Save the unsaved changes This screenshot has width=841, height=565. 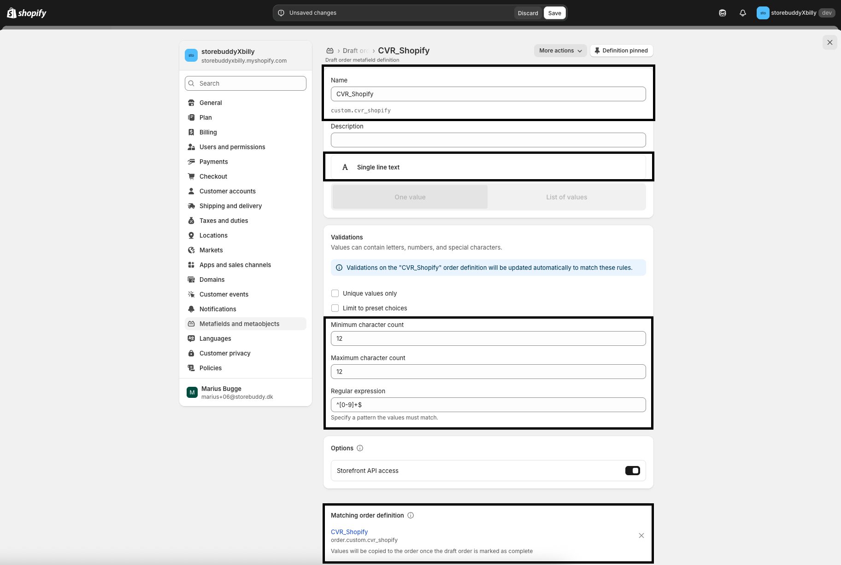coord(554,13)
